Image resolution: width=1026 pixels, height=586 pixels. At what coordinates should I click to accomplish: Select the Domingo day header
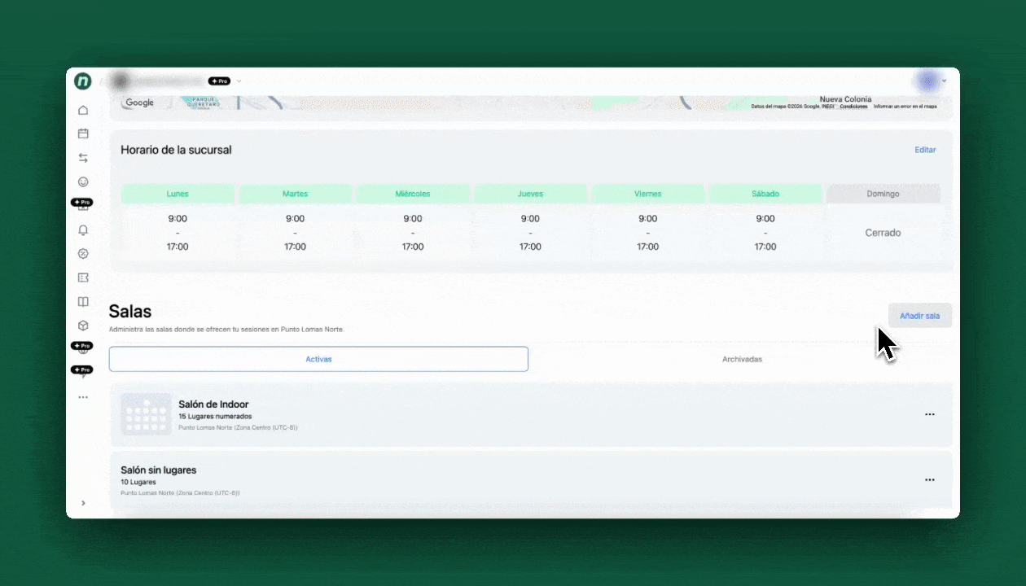883,194
